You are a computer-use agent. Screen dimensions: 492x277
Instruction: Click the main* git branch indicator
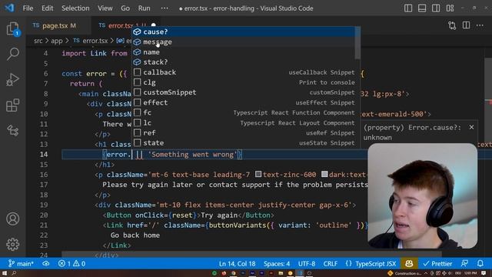pos(21,263)
